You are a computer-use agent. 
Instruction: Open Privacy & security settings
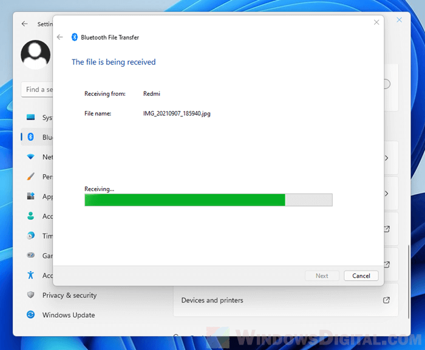click(69, 295)
